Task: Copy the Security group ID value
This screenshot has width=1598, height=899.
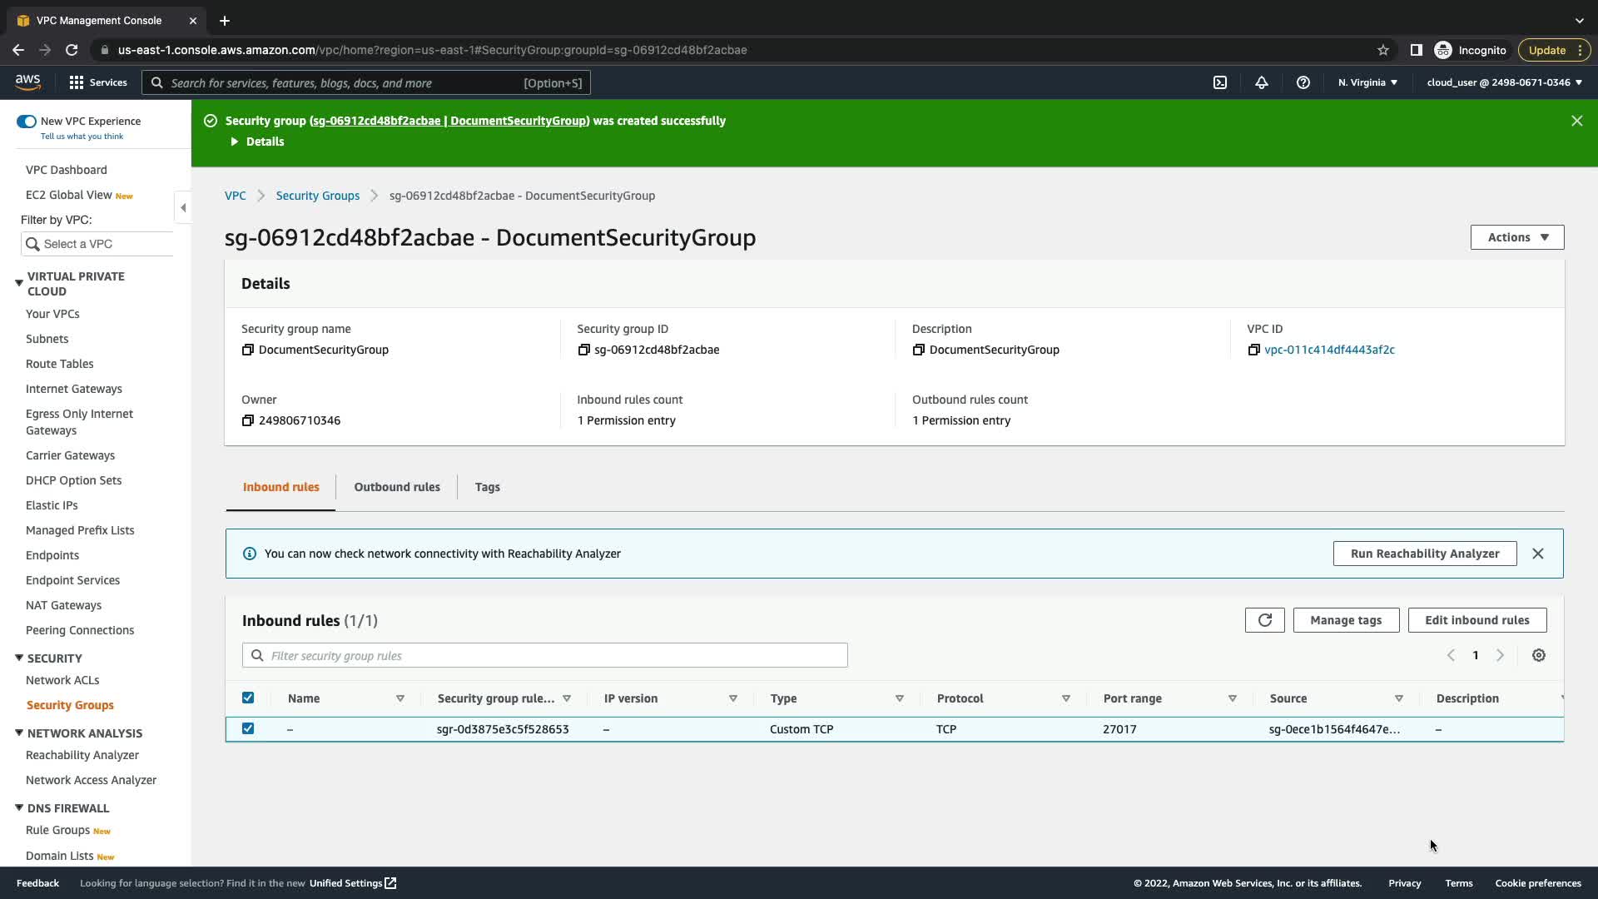Action: tap(583, 350)
